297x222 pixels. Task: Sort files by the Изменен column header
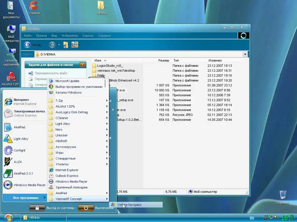click(224, 60)
